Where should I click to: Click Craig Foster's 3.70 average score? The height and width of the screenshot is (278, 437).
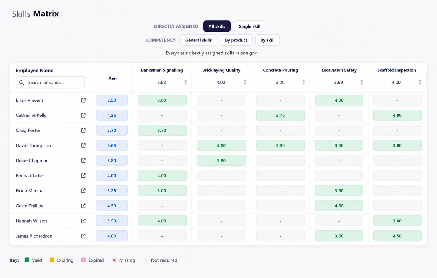pyautogui.click(x=112, y=130)
